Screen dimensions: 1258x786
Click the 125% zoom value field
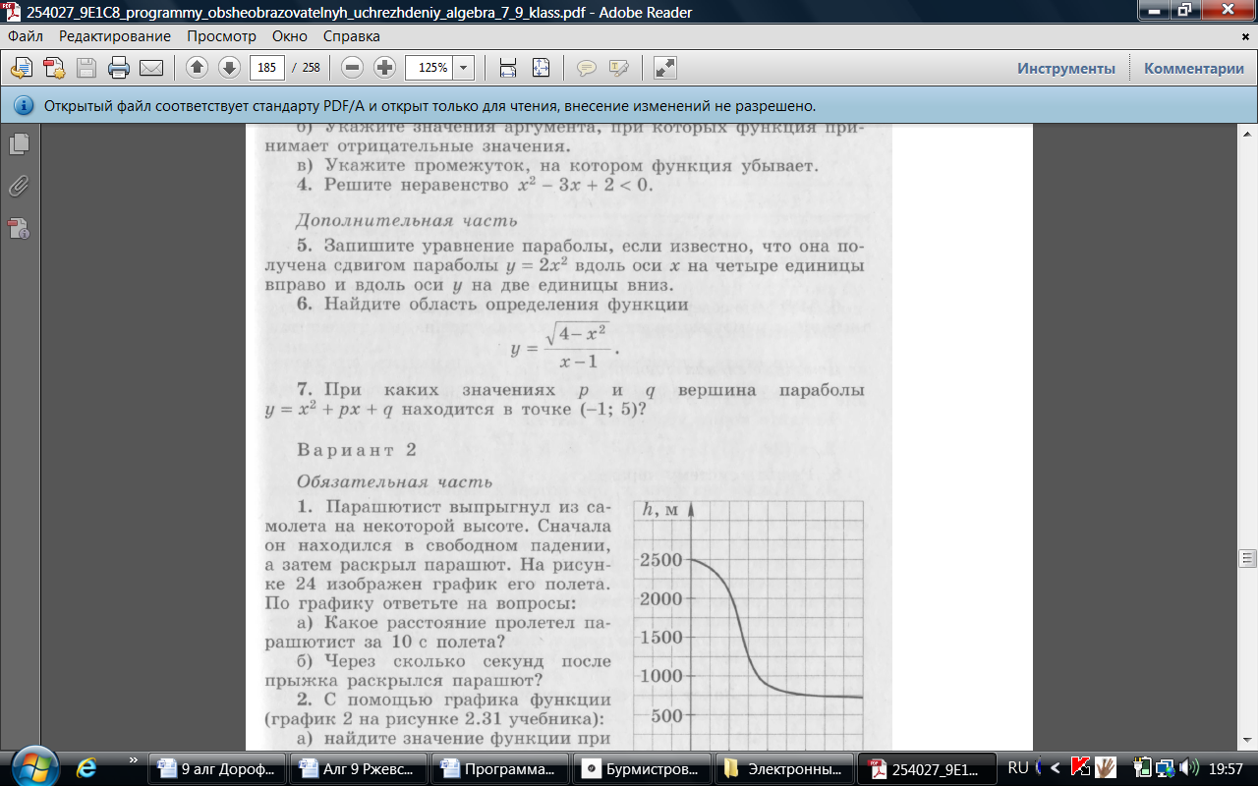pos(429,68)
